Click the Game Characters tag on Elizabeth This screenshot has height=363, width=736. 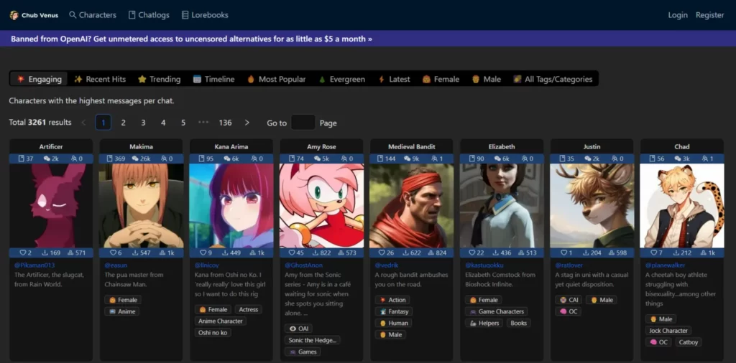[497, 311]
